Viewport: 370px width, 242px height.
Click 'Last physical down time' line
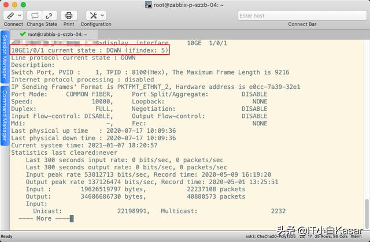(x=94, y=138)
